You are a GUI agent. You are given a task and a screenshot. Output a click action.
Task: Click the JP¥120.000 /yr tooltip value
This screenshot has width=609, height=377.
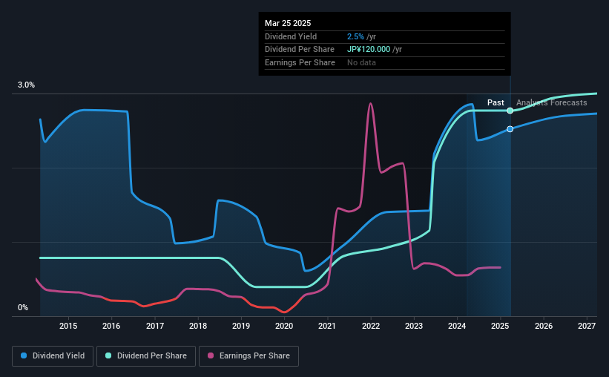(x=375, y=50)
